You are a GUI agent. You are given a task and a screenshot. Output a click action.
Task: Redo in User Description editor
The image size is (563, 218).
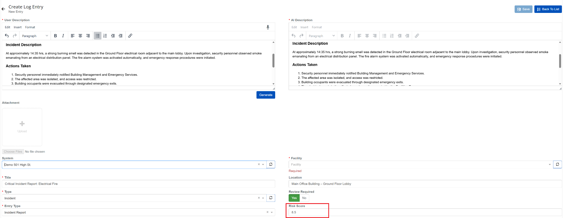(15, 36)
